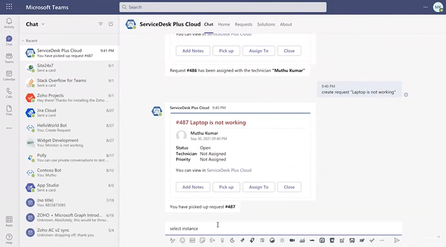Viewport: 446px width, 247px height.
Task: Open the app launcher waffle icon
Action: [9, 7]
